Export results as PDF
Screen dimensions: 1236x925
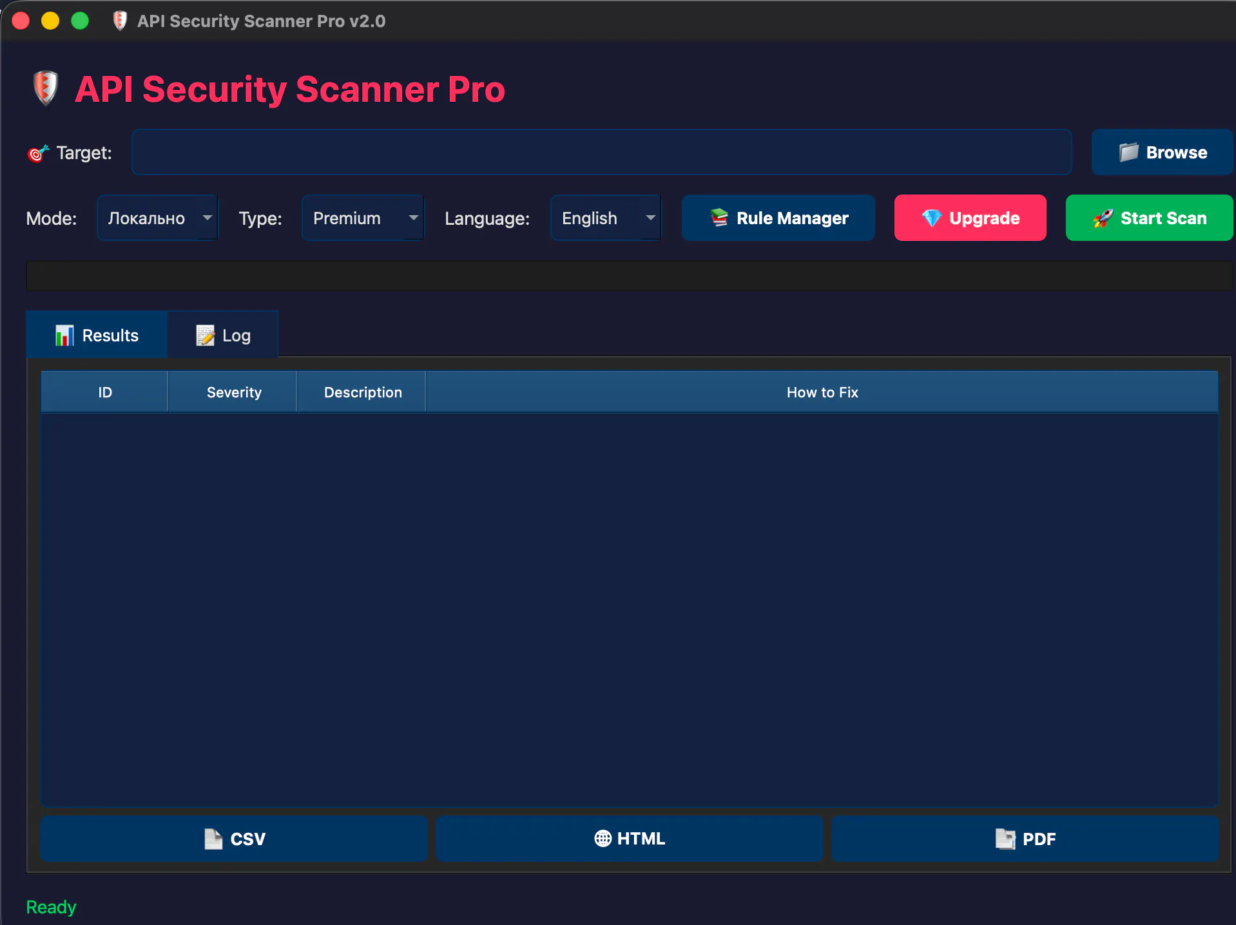click(1025, 839)
